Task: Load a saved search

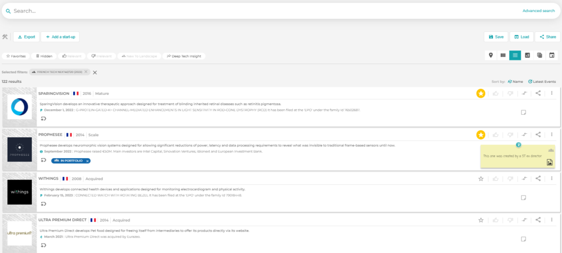Action: [521, 37]
